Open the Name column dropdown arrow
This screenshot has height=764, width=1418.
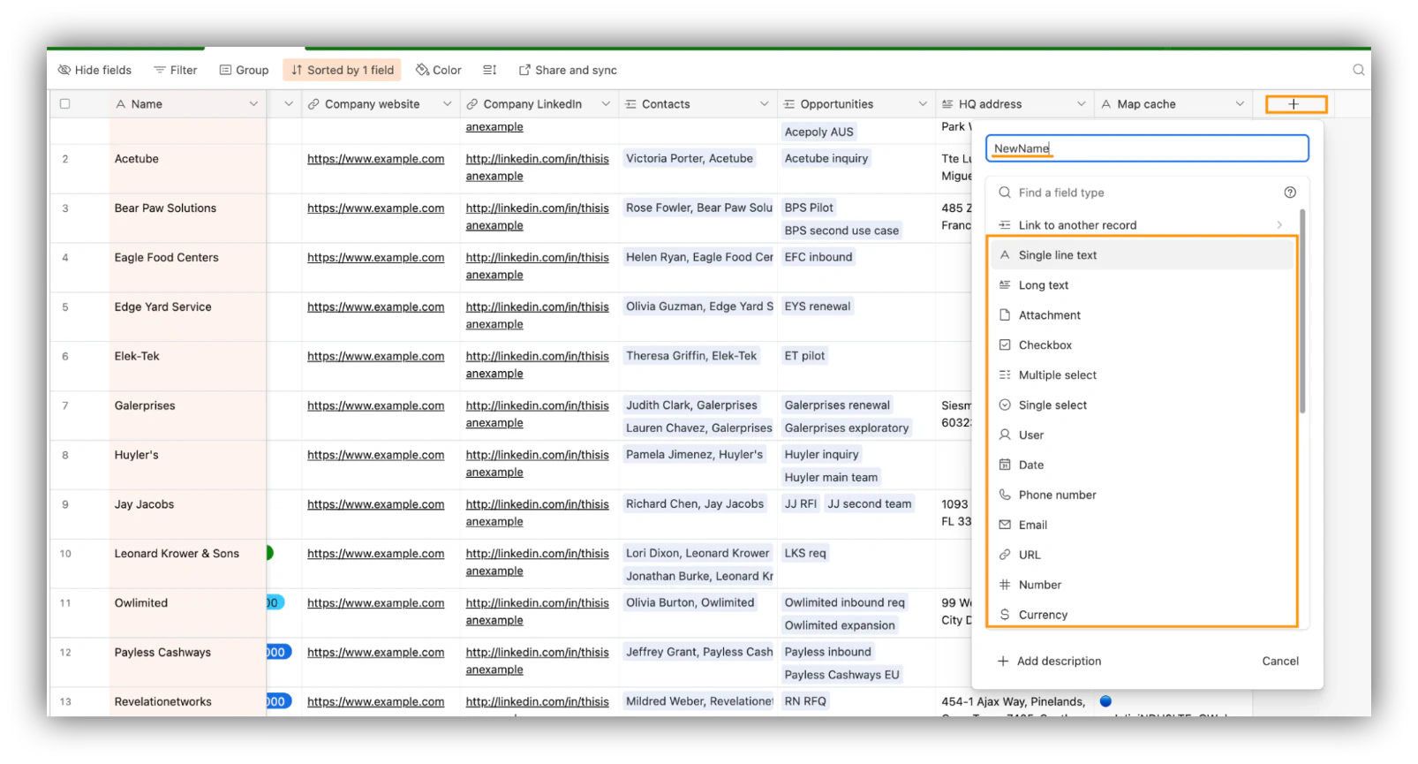[x=253, y=104]
